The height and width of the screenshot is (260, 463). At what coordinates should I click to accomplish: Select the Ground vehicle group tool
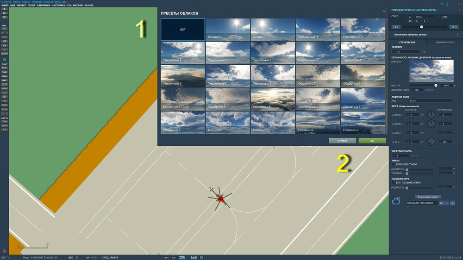pos(5,80)
